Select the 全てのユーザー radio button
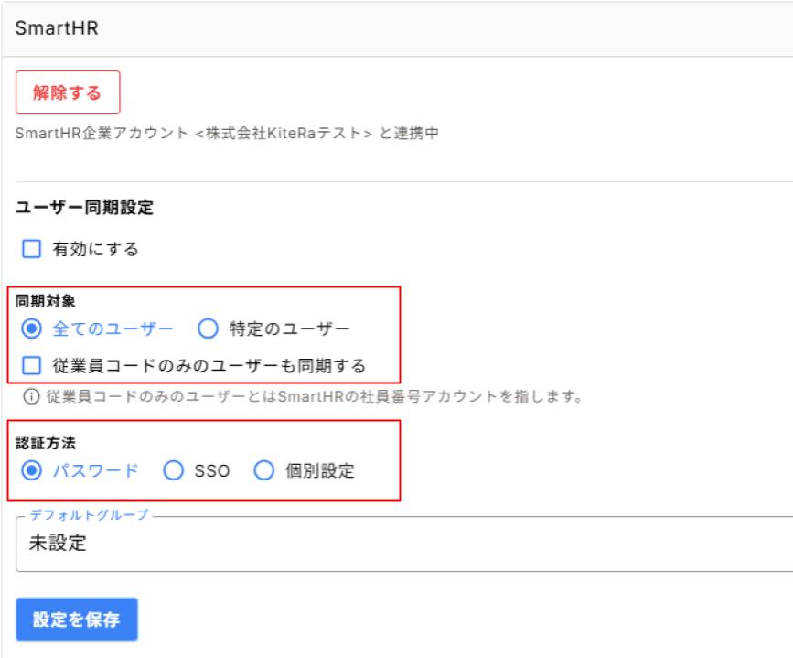This screenshot has height=658, width=793. 31,329
